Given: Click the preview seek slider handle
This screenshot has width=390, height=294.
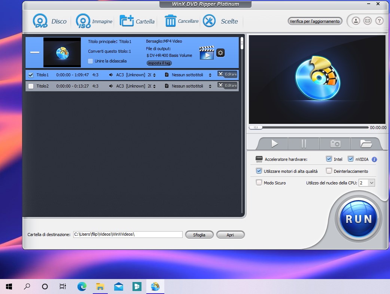Looking at the screenshot, I should [256, 128].
